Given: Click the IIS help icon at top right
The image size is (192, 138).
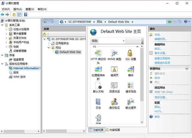Looking at the screenshot, I should pyautogui.click(x=186, y=22).
